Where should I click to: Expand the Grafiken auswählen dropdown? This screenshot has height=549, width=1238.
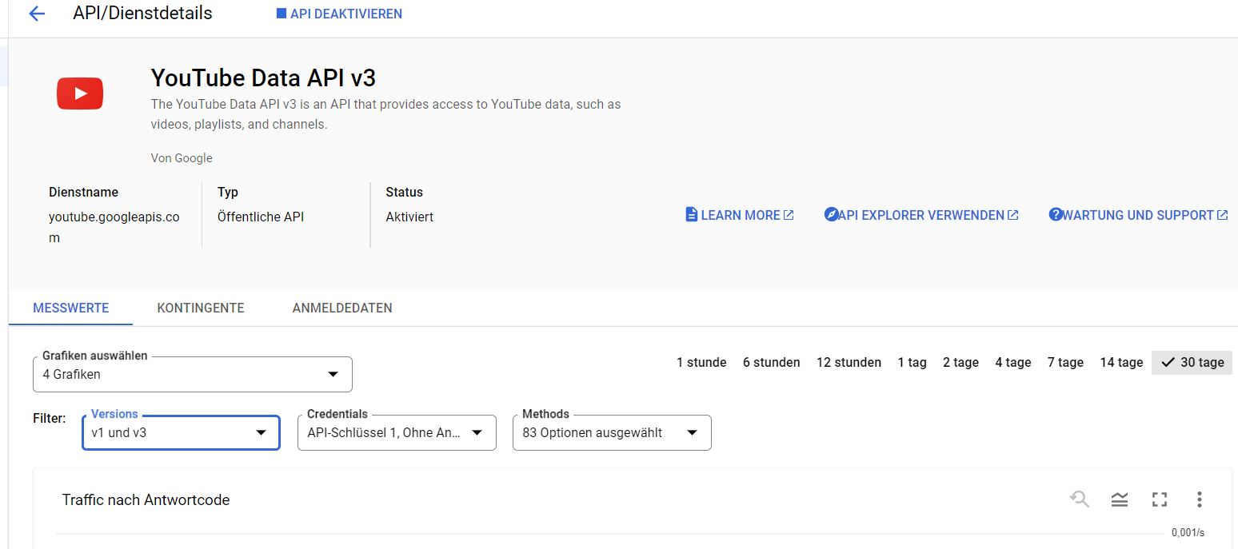click(x=192, y=374)
